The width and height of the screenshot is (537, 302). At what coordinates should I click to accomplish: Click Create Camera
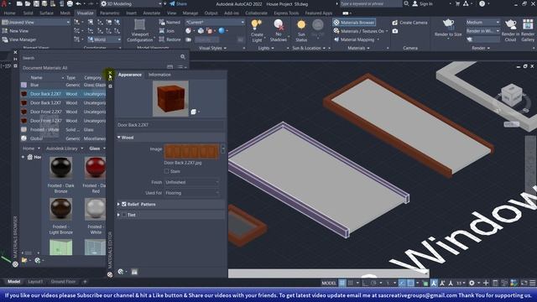point(410,23)
